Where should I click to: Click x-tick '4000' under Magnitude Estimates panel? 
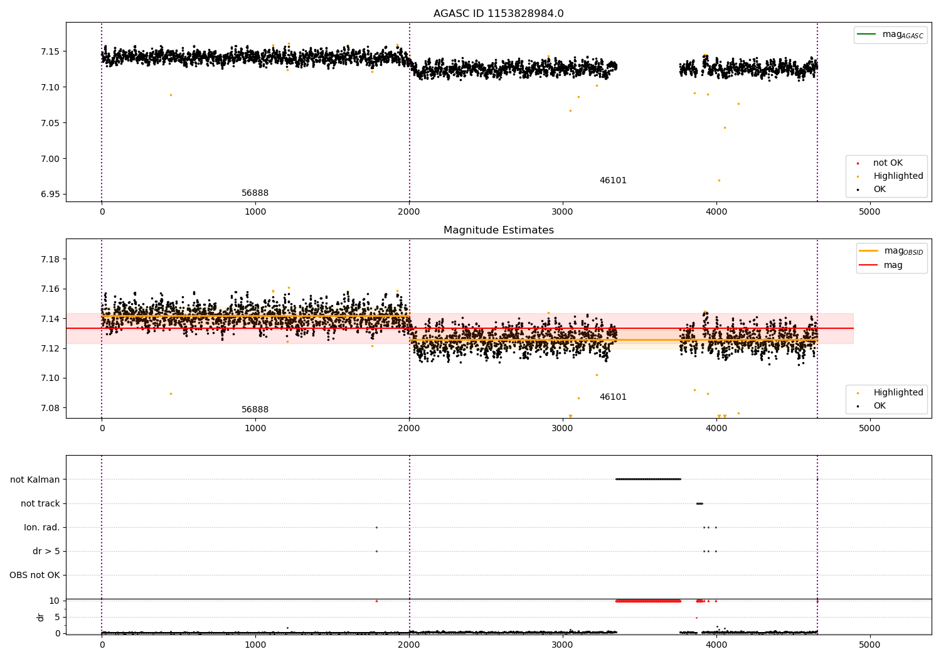[716, 429]
